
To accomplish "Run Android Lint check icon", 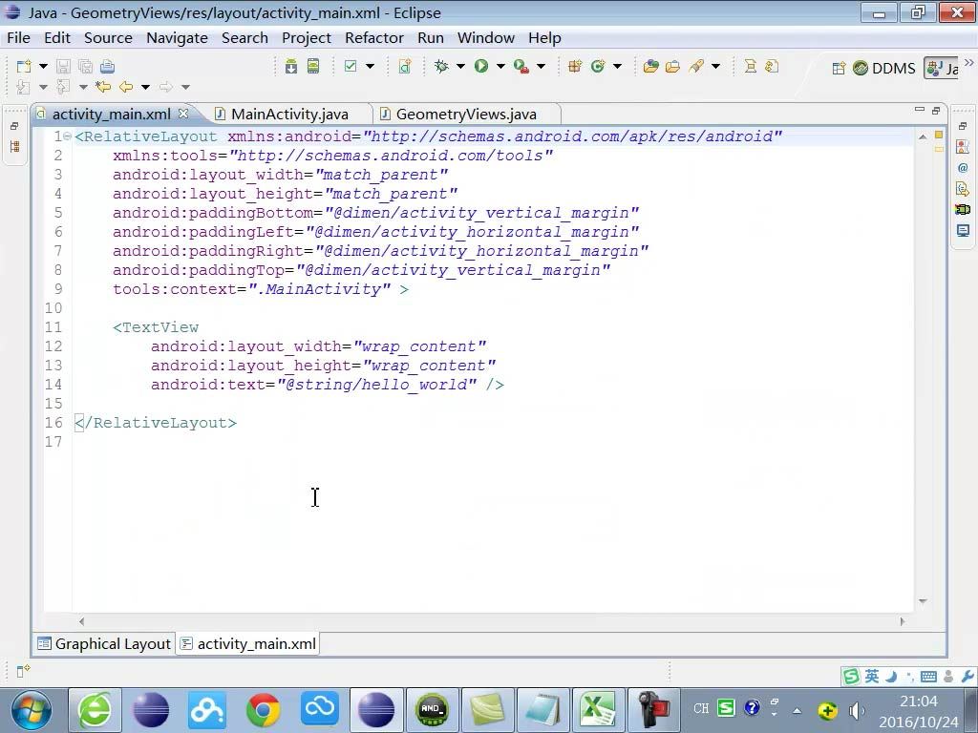I will point(351,66).
